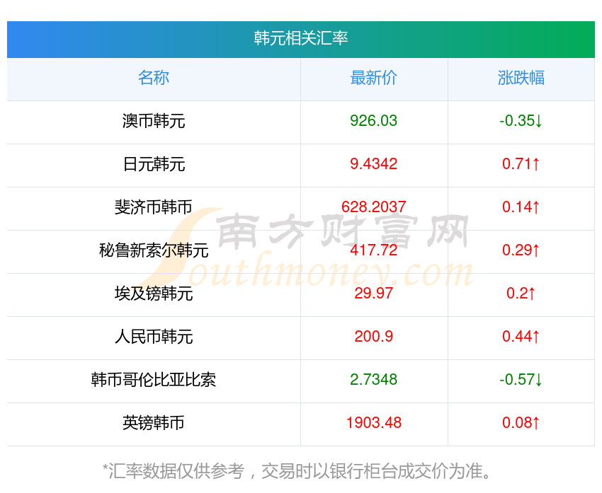The width and height of the screenshot is (602, 493).
Task: Click the price 29.97
Action: pos(373,294)
